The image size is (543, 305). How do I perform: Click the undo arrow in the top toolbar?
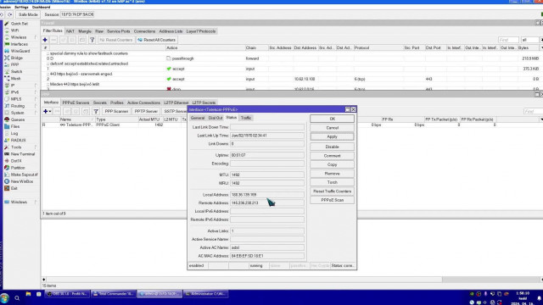tap(2, 14)
